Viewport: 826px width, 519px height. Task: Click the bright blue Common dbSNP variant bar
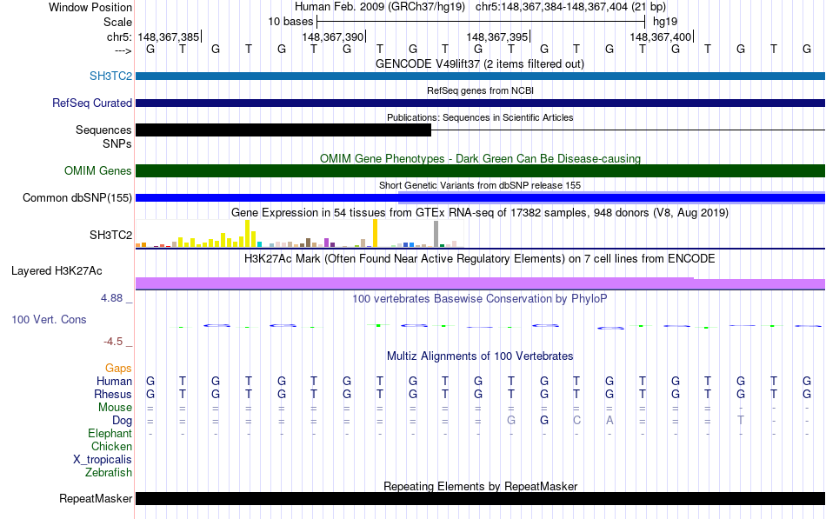pos(480,197)
